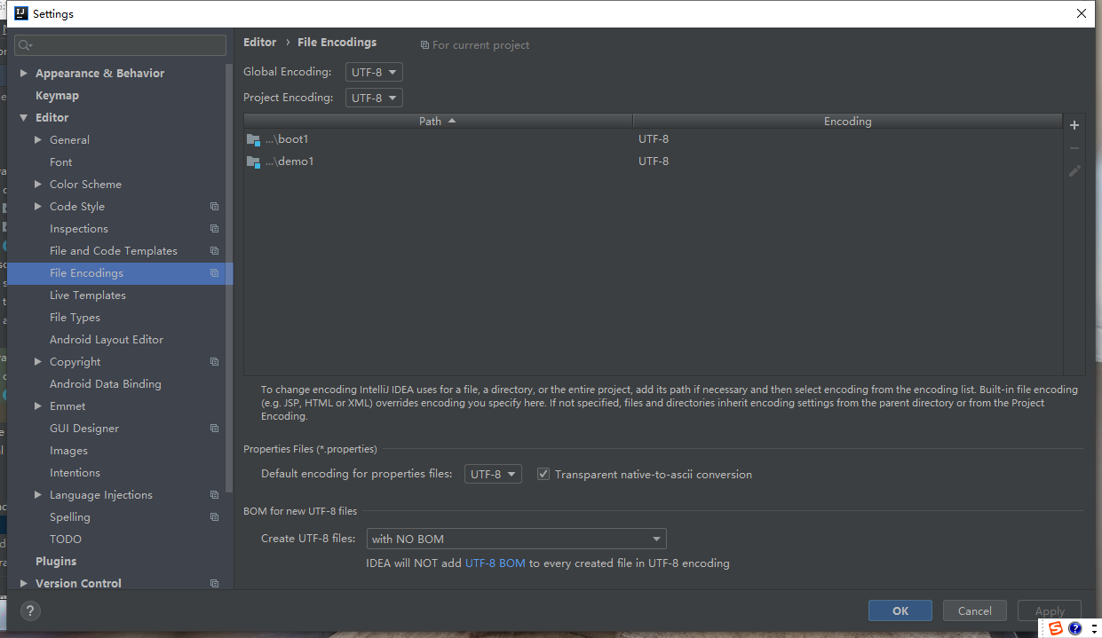
Task: Click the UTF-8 encoding cell for demo1
Action: [654, 161]
